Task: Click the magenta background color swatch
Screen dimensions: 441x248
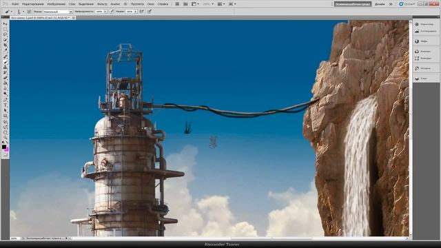Action: [x=7, y=149]
